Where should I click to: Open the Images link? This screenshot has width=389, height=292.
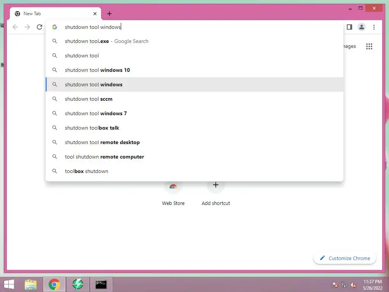349,46
